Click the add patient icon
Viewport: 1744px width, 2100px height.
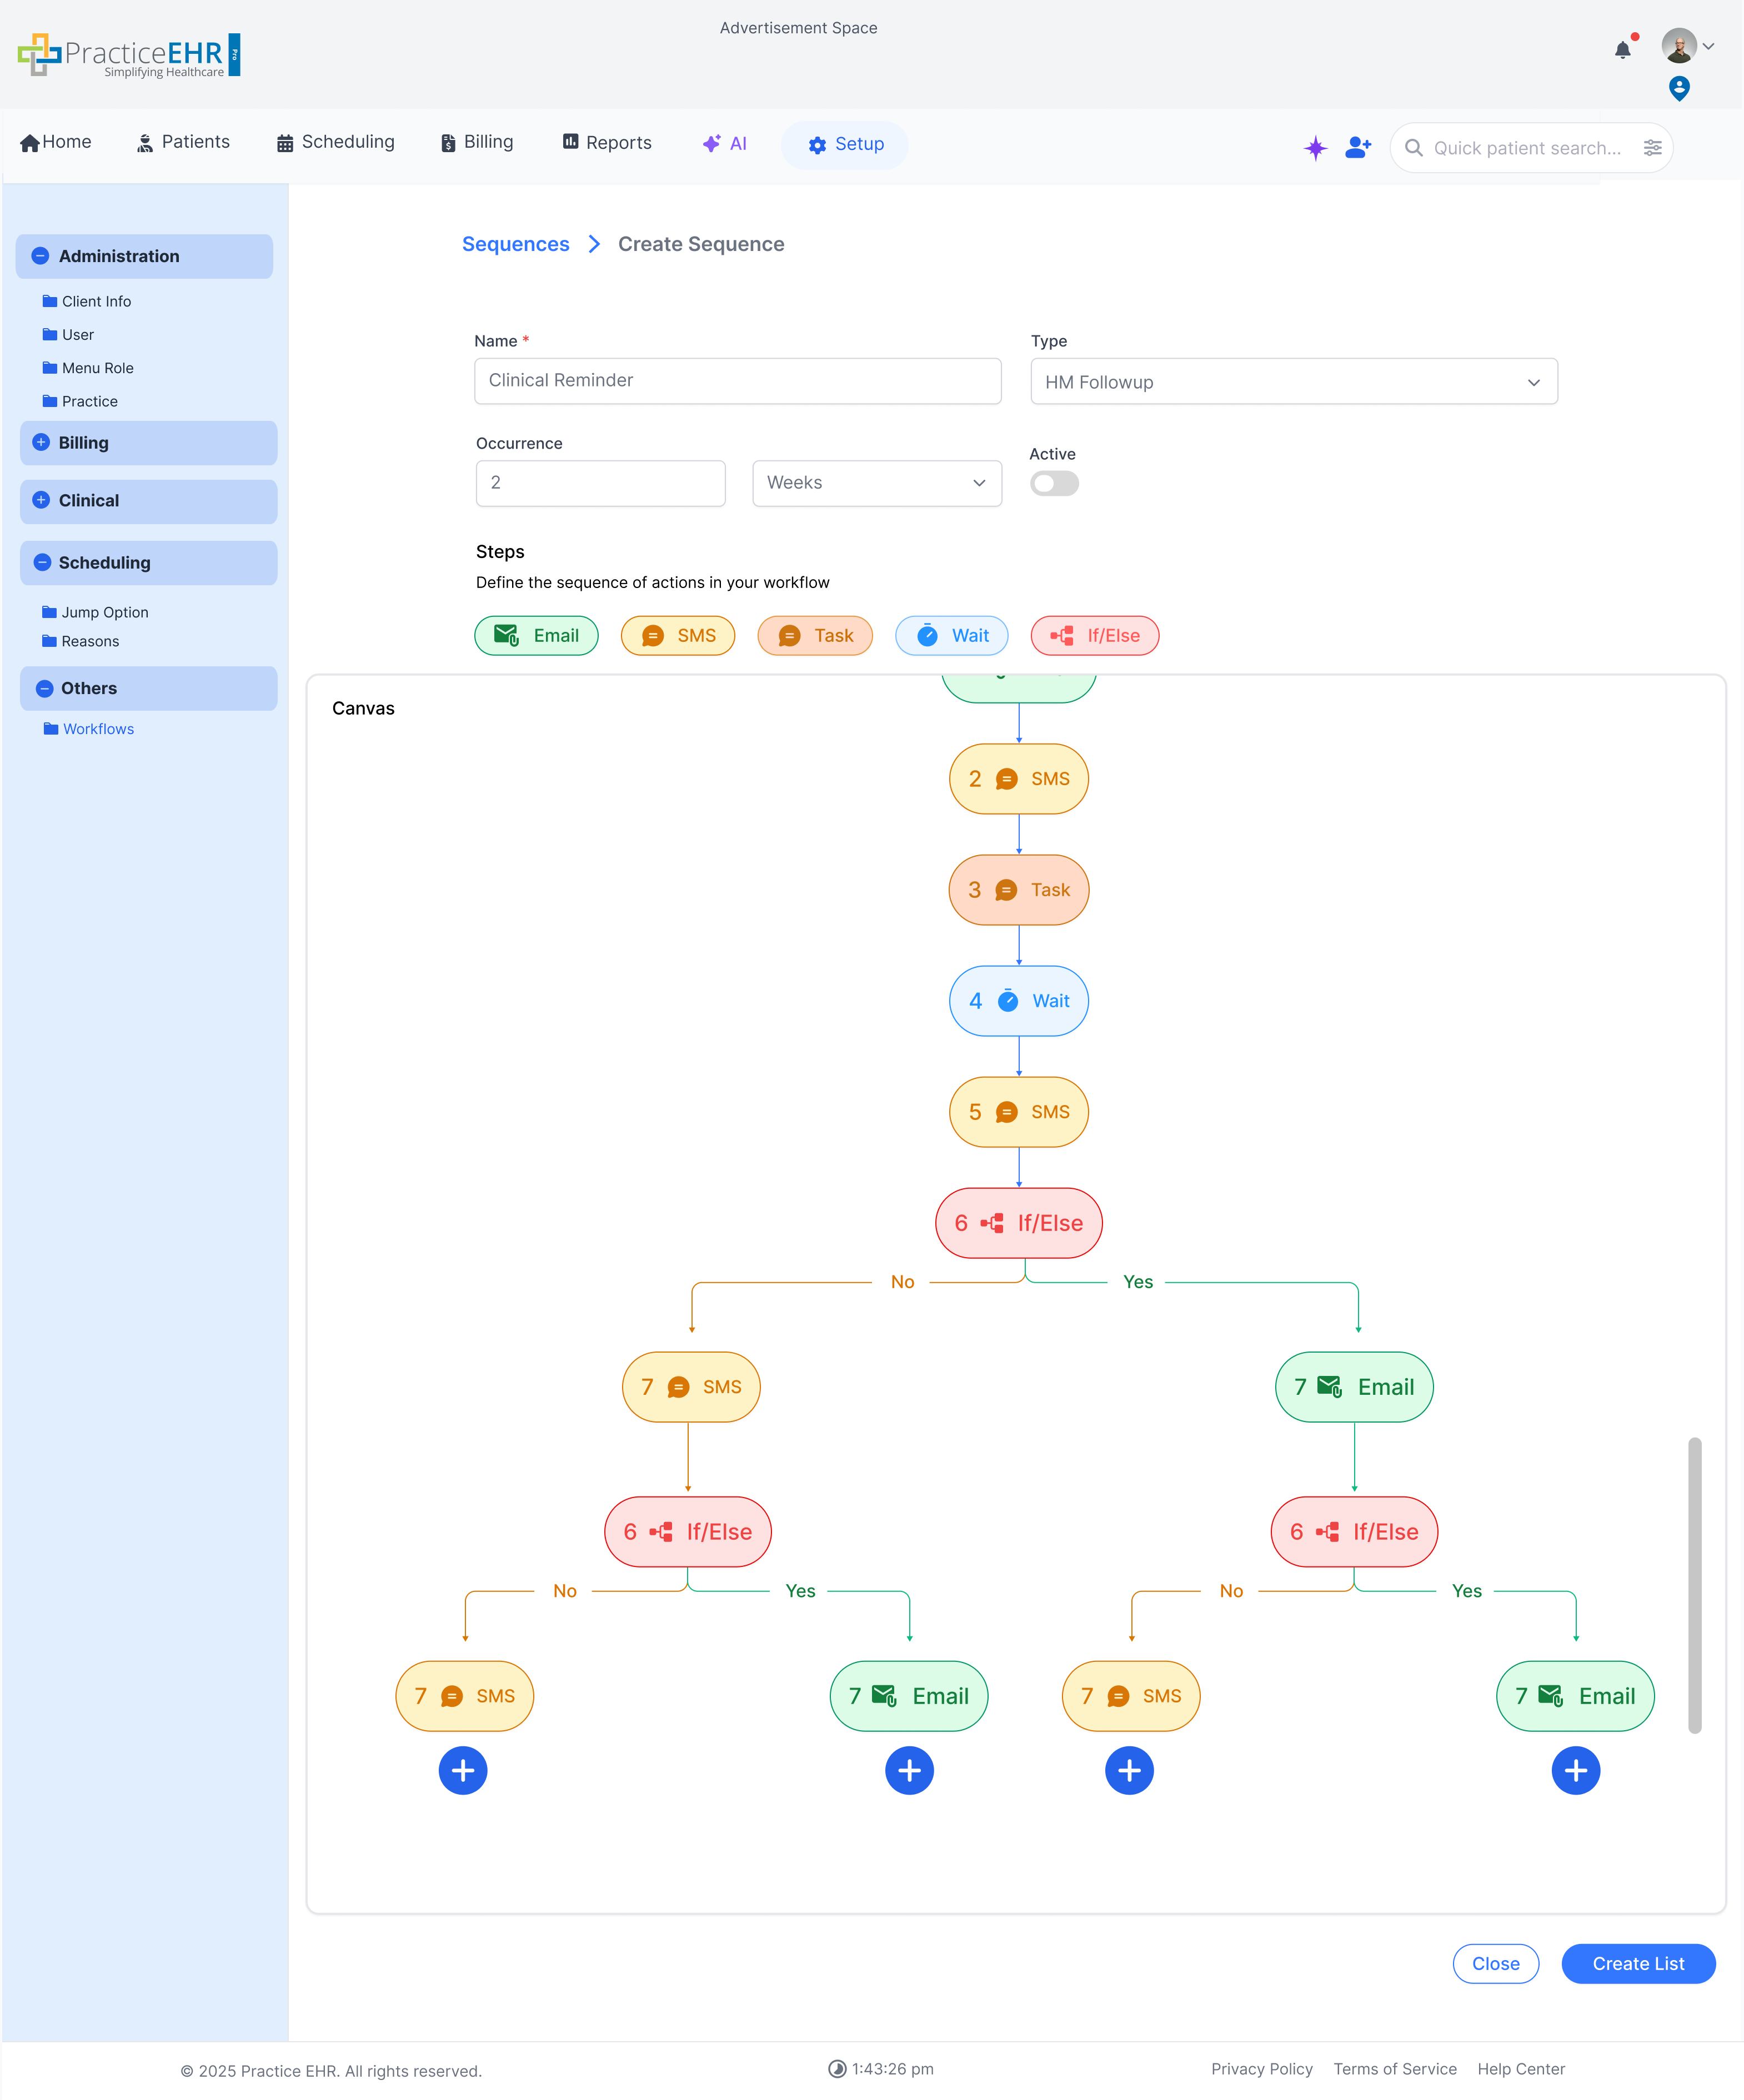pos(1358,148)
